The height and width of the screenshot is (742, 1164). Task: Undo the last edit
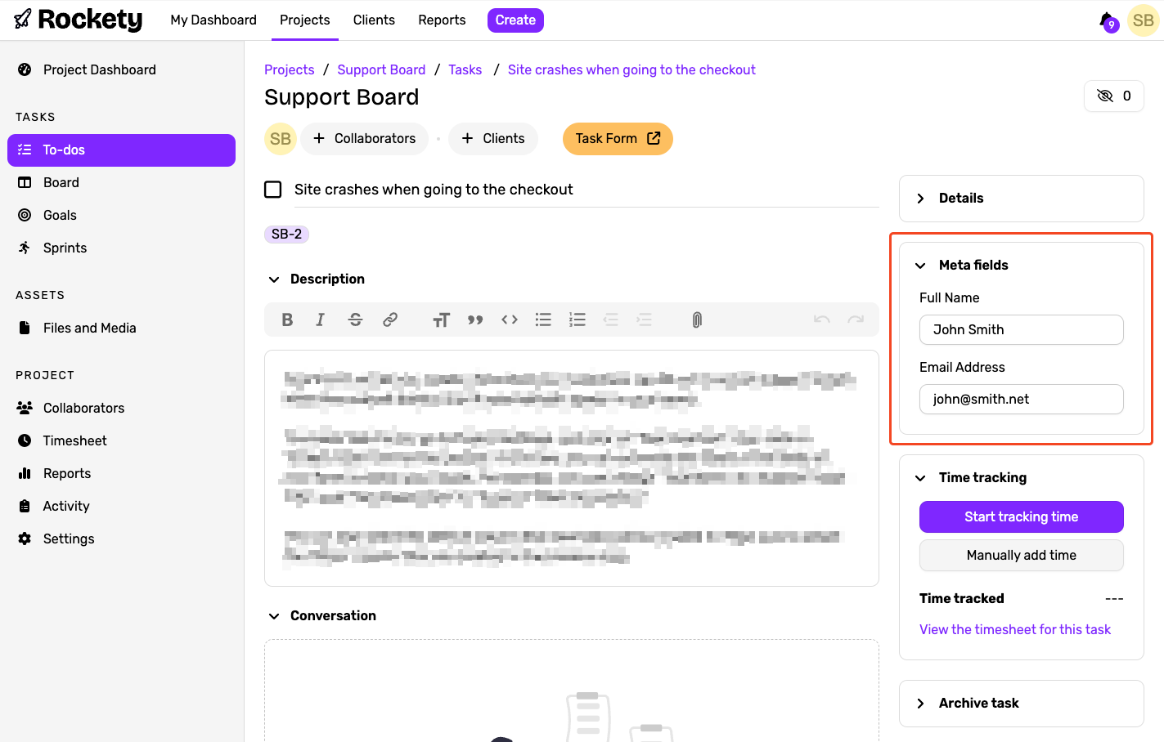822,320
